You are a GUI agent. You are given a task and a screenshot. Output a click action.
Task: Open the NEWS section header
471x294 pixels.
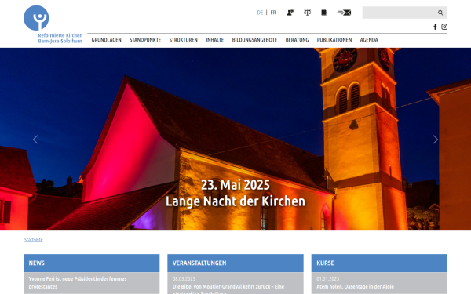(x=91, y=263)
